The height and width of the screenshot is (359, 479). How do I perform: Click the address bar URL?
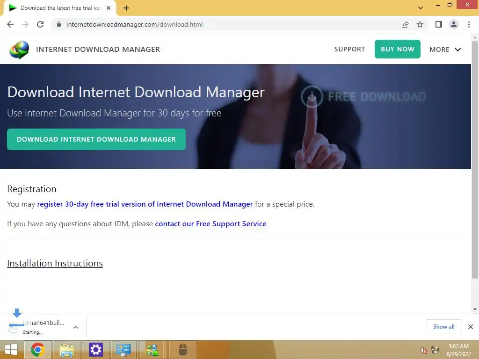pos(134,24)
